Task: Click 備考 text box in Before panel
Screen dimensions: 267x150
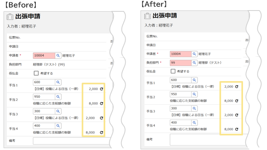Action: pos(72,141)
